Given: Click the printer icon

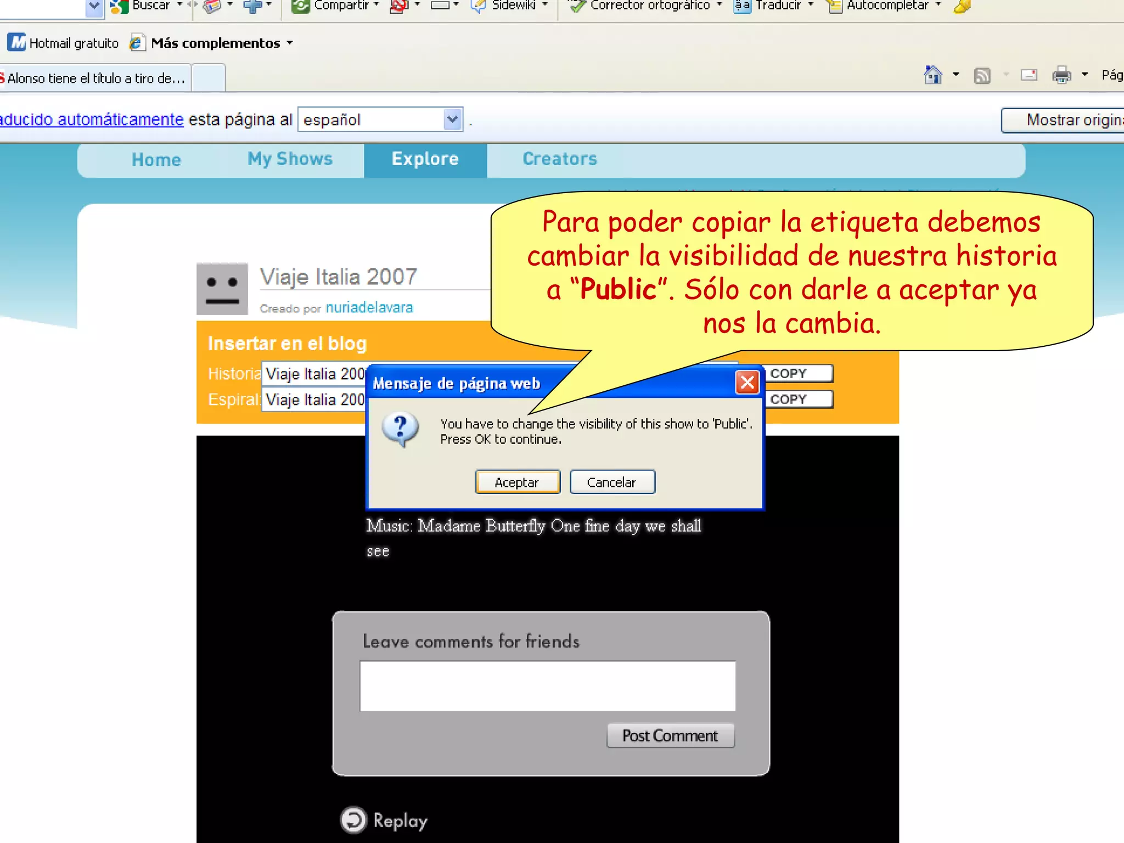Looking at the screenshot, I should click(1061, 75).
